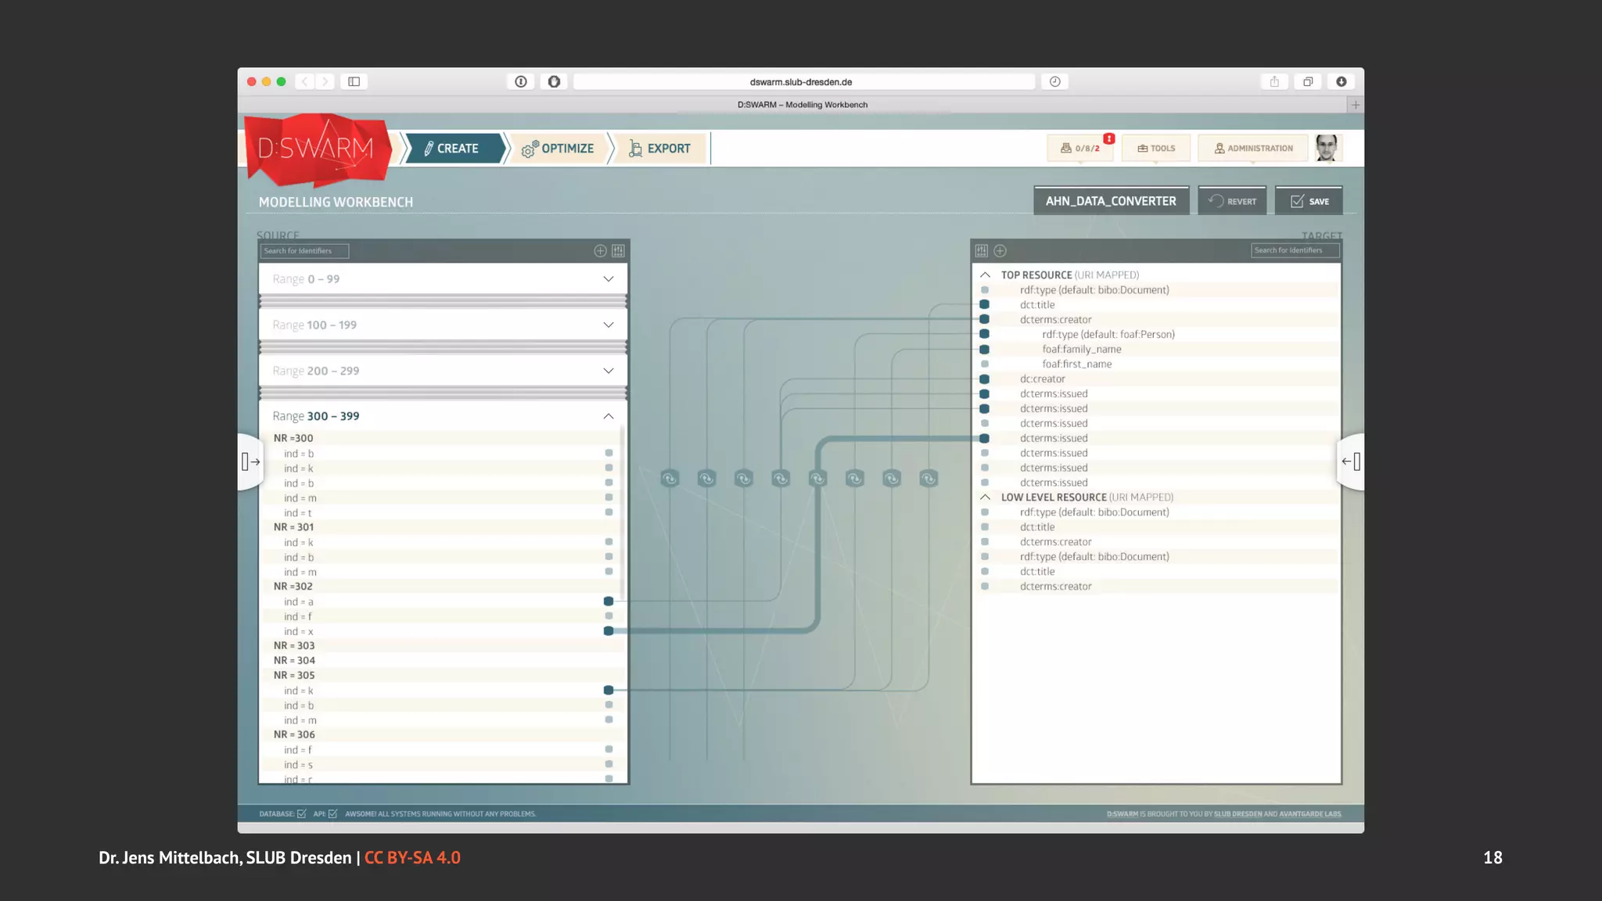Image resolution: width=1602 pixels, height=901 pixels.
Task: Click the collapse arrow handle on the left edge
Action: click(x=250, y=461)
